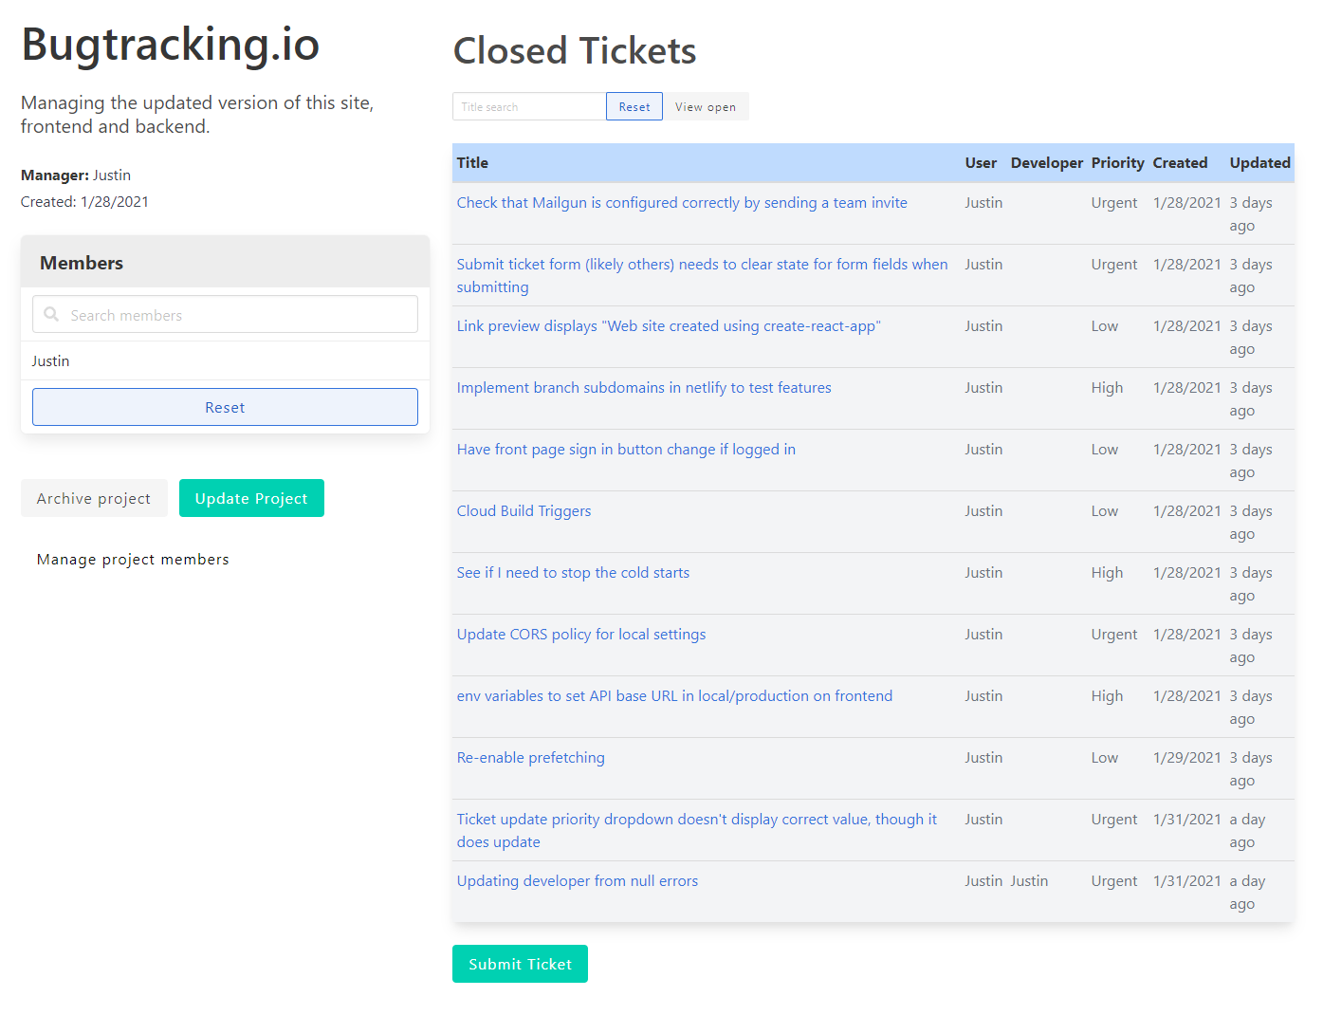Select member Justin in Members list
1323x1015 pixels.
click(x=51, y=361)
